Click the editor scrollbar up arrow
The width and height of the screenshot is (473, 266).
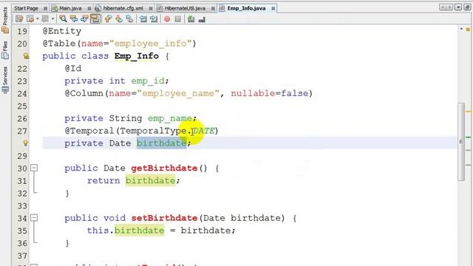[x=461, y=29]
